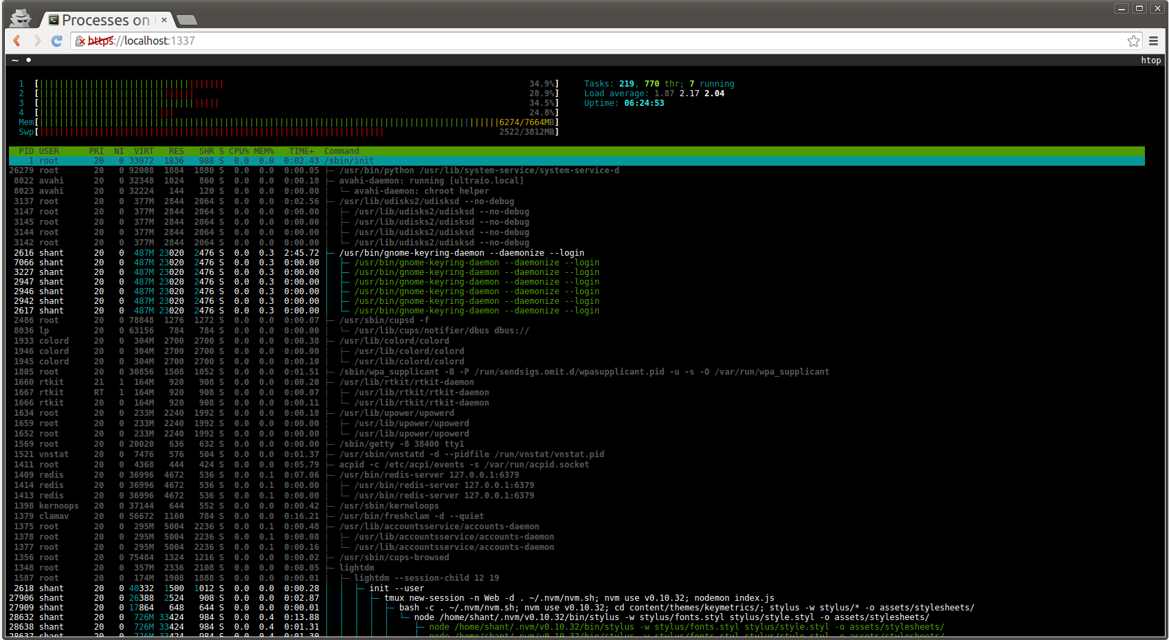This screenshot has width=1169, height=640.
Task: Reload the page with the refresh icon
Action: [x=57, y=41]
